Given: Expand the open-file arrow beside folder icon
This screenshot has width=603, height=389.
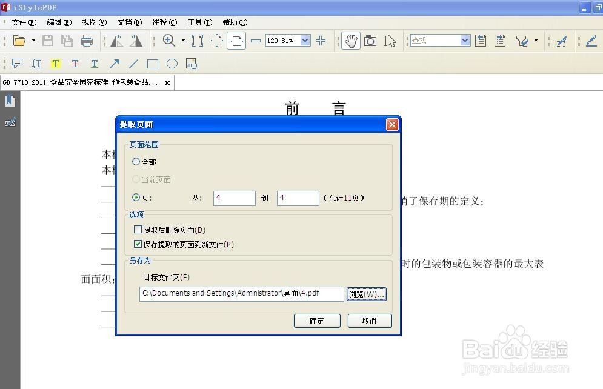Looking at the screenshot, I should click(x=33, y=41).
